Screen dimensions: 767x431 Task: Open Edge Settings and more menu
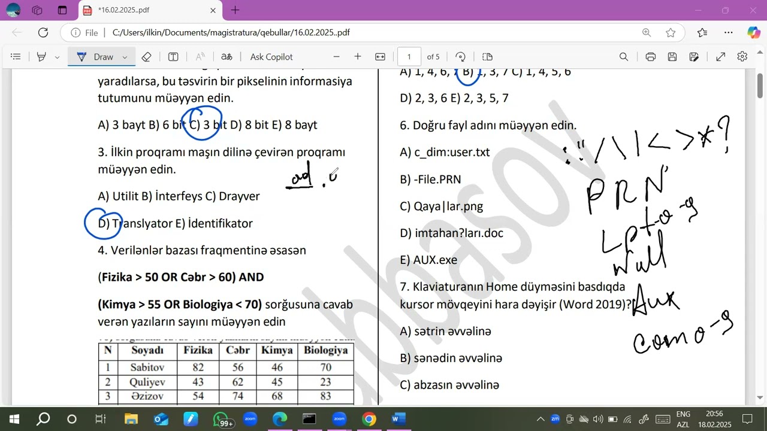[728, 33]
